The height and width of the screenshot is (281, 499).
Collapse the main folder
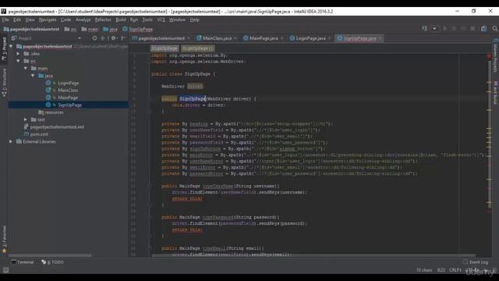pyautogui.click(x=26, y=68)
